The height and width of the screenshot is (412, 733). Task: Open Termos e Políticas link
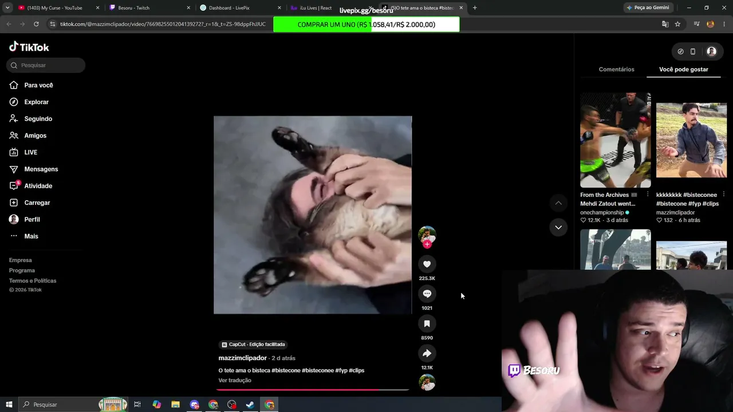pos(33,281)
